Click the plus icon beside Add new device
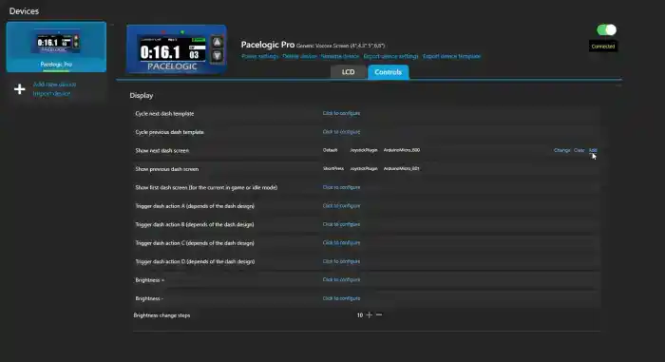 tap(20, 89)
